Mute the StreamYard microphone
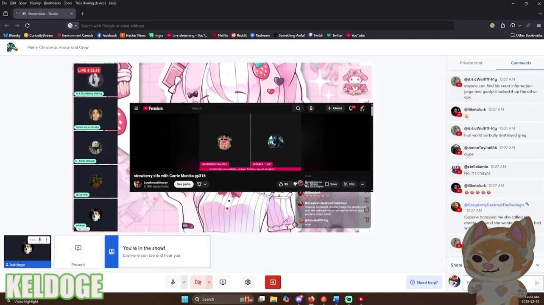The image size is (544, 305). coord(173,282)
